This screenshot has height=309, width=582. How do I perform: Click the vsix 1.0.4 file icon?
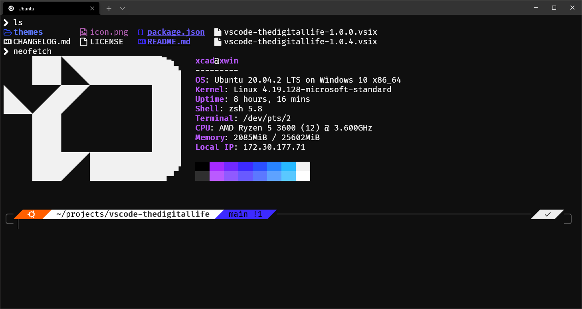pos(218,42)
